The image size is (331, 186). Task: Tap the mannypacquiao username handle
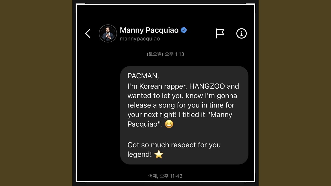(140, 39)
